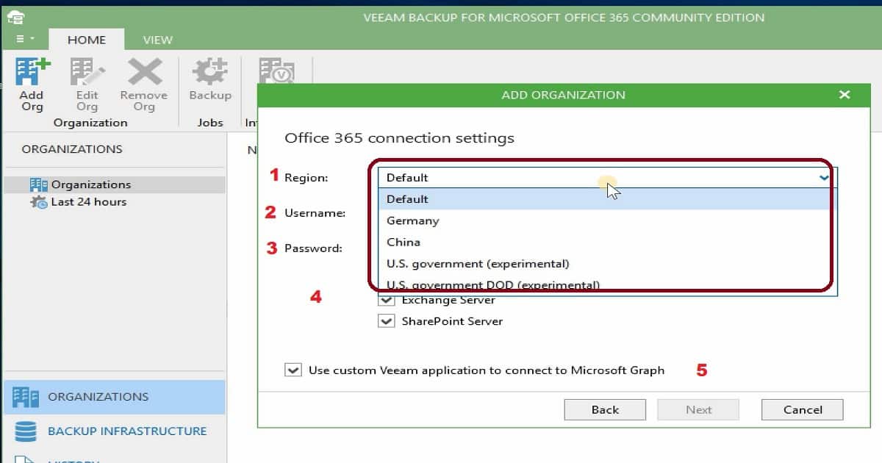Choose U.S. government DOD (experimental) region
The height and width of the screenshot is (463, 882).
point(607,284)
